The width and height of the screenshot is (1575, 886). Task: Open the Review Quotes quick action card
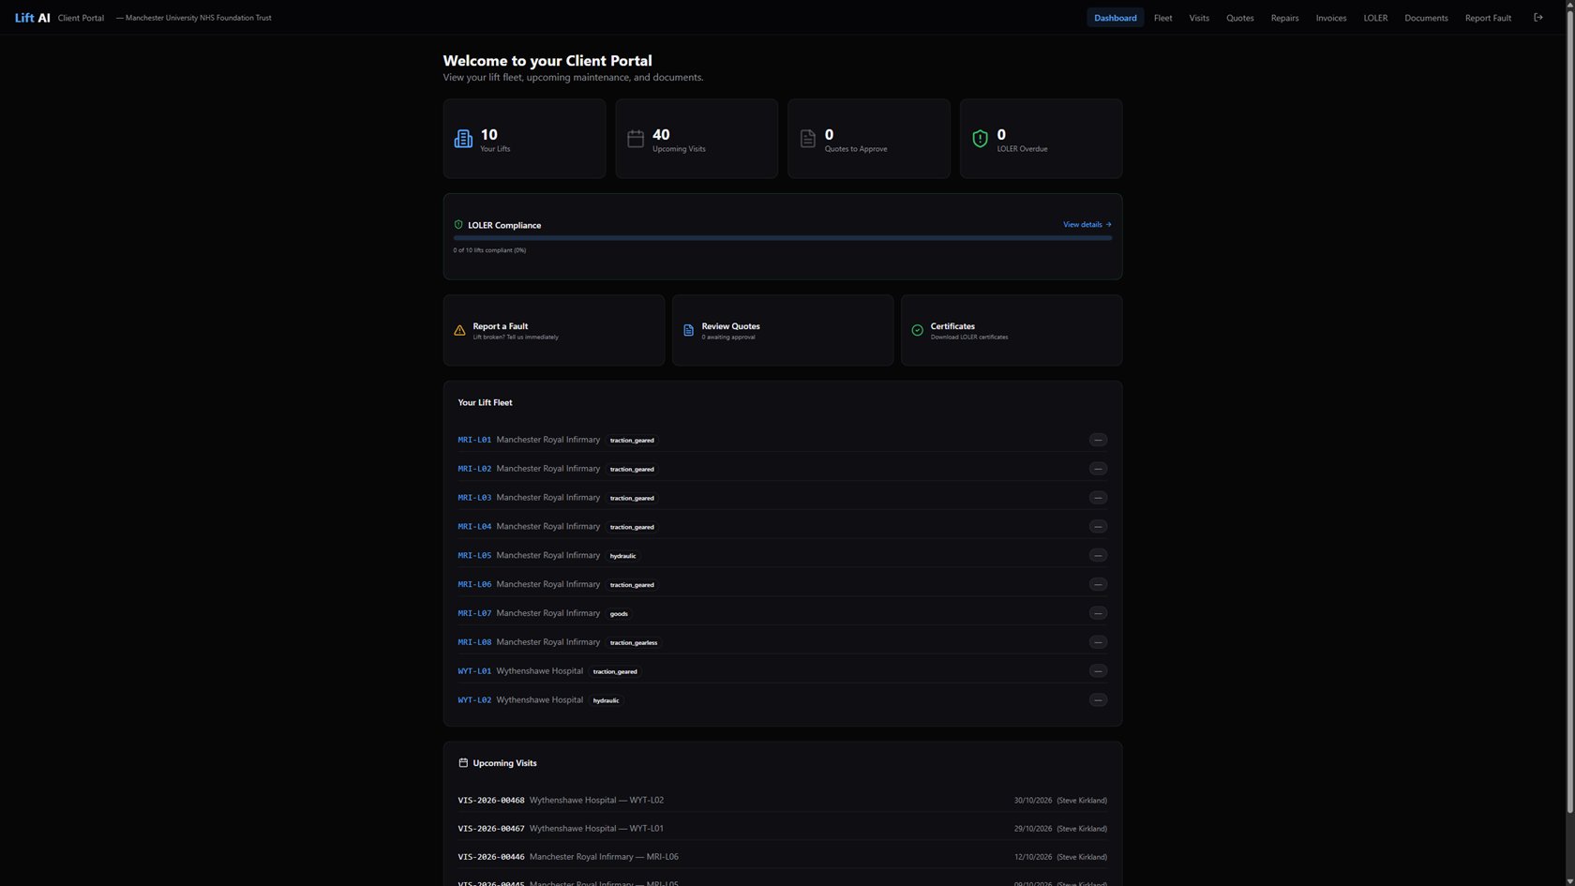(783, 330)
